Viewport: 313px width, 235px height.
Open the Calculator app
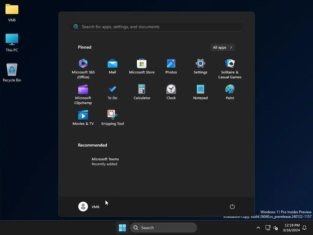click(x=142, y=92)
